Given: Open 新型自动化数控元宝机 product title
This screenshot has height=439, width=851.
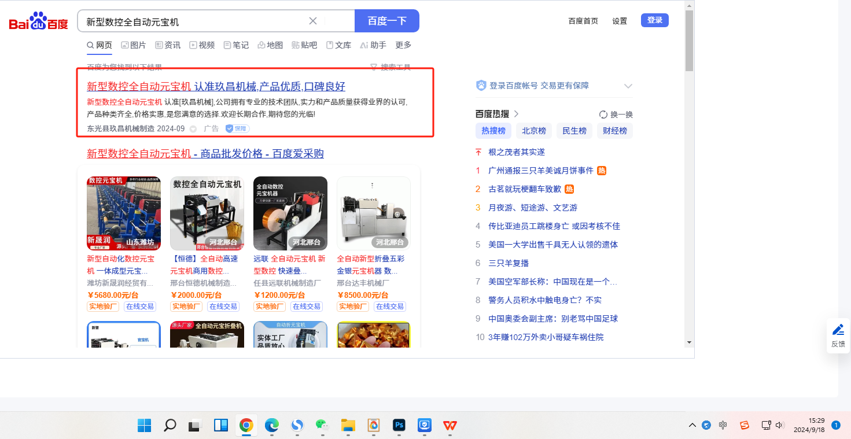Looking at the screenshot, I should pyautogui.click(x=121, y=265).
